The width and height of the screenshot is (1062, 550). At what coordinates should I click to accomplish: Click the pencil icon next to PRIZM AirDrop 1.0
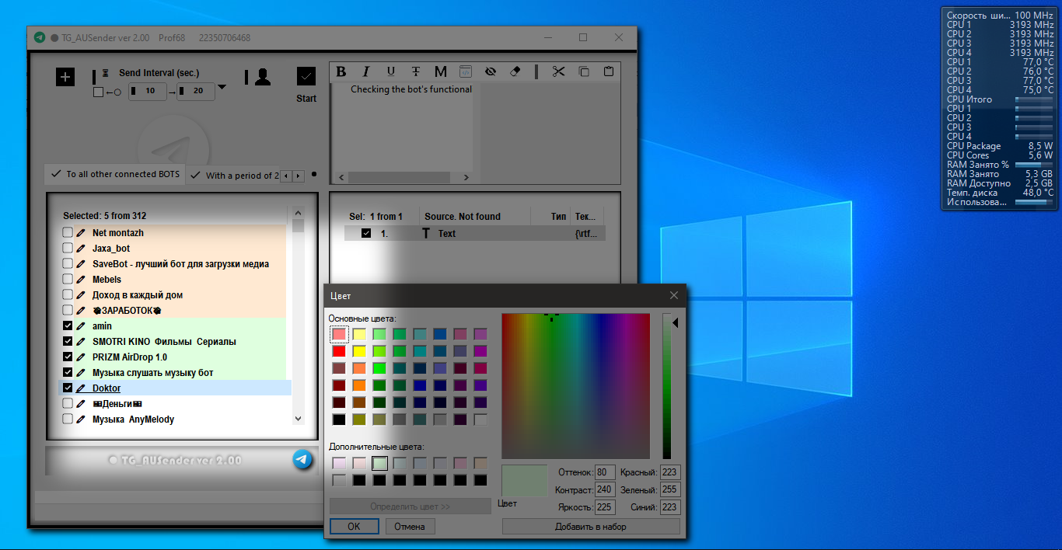(x=81, y=357)
